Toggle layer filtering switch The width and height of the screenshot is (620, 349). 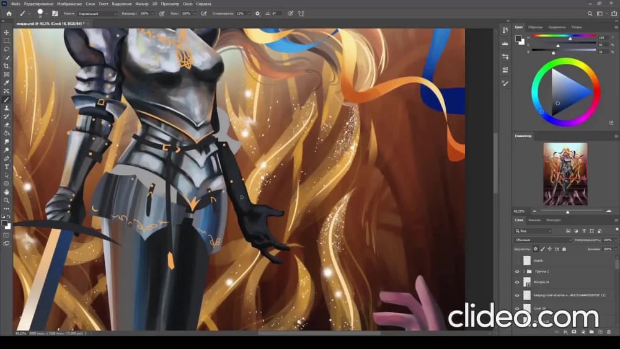pos(616,229)
